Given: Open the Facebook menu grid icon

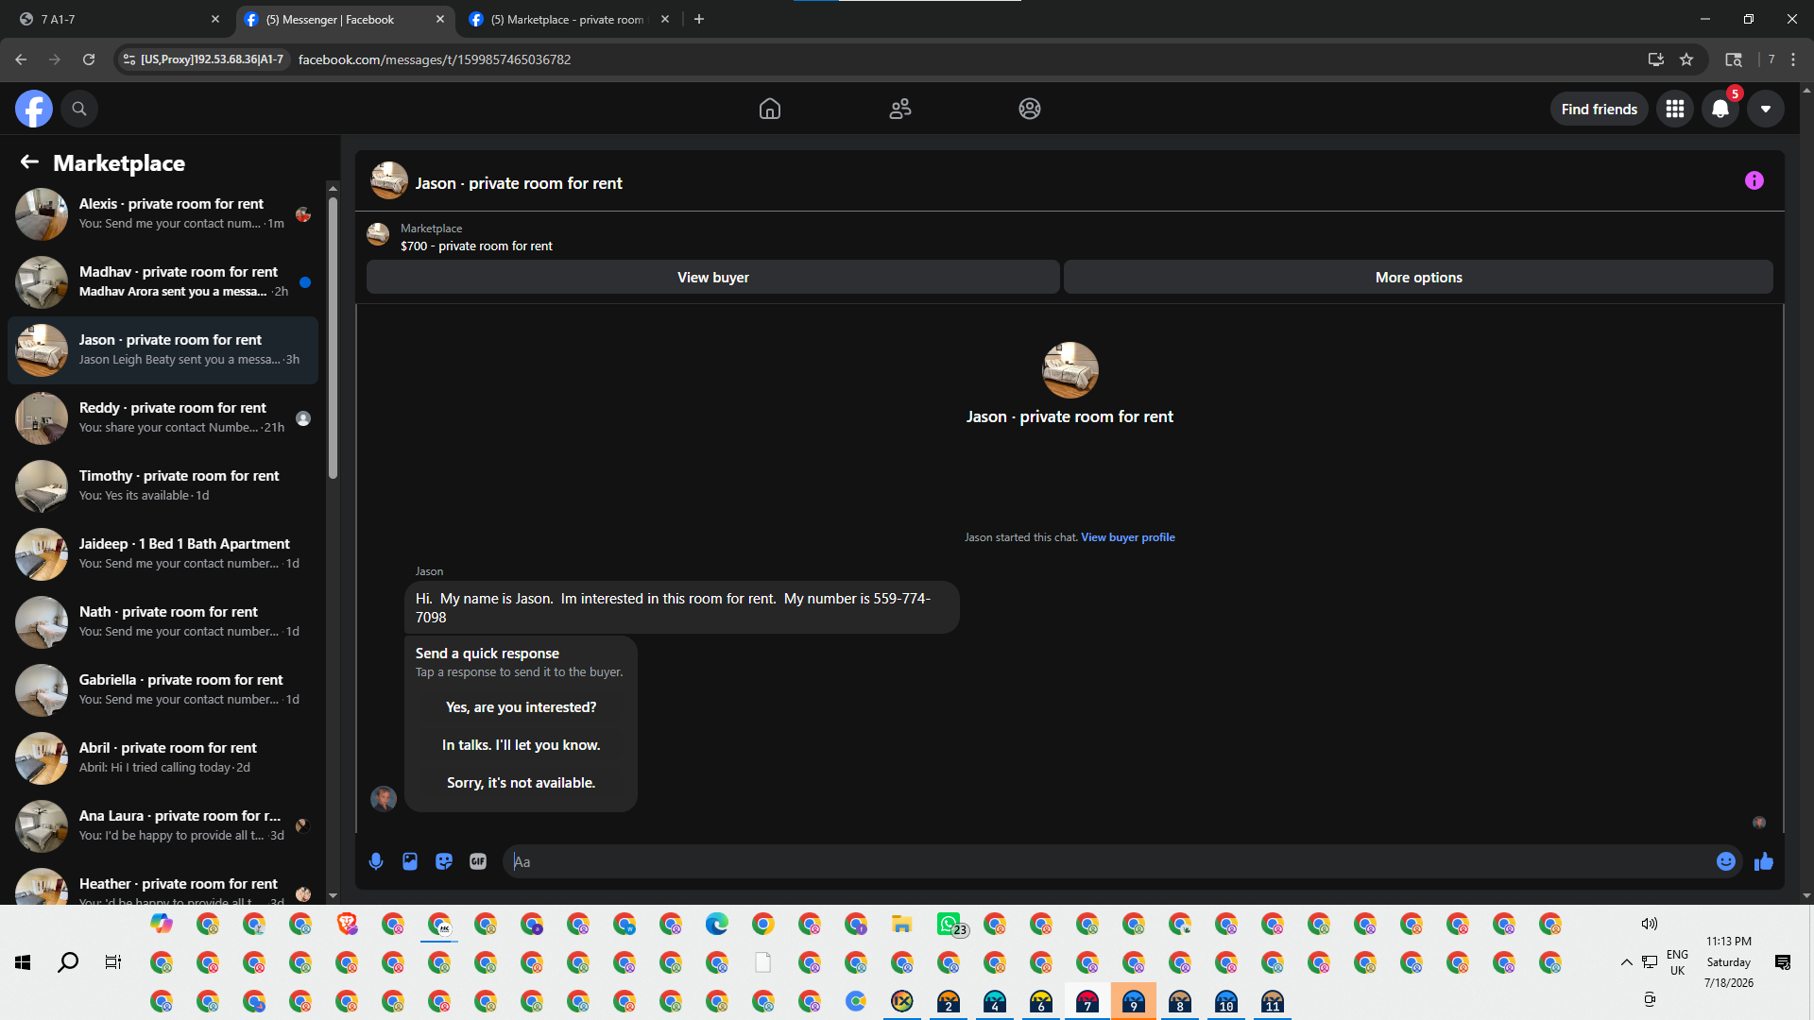Looking at the screenshot, I should [1675, 109].
